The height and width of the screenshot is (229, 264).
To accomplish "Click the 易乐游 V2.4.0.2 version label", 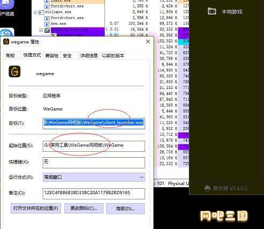I will [x=230, y=188].
